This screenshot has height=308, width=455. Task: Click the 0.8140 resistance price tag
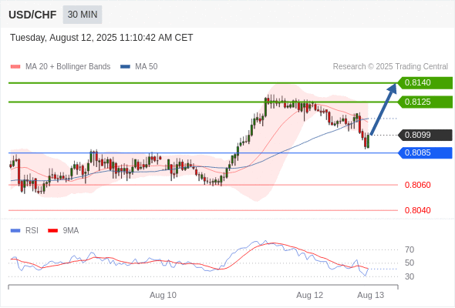425,83
